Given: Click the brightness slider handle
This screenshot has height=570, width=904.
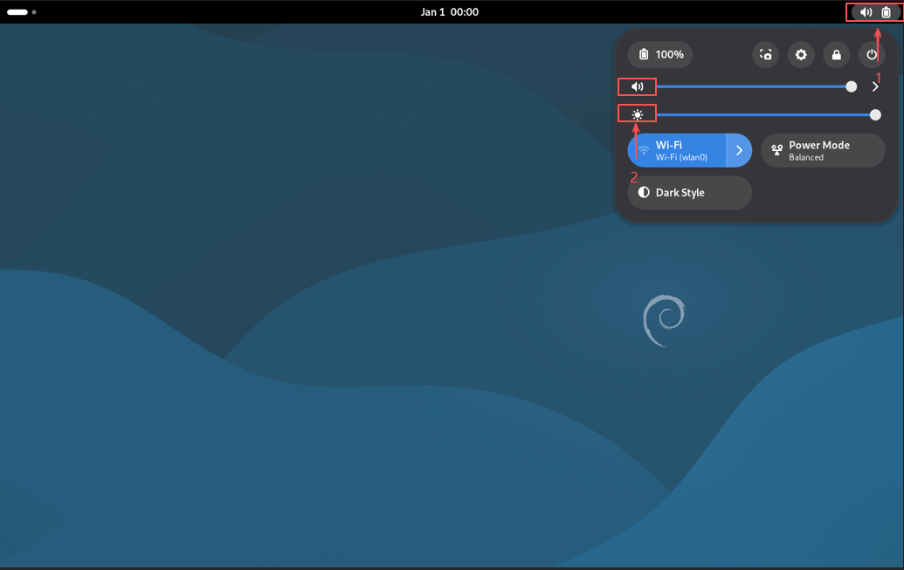Looking at the screenshot, I should coord(875,114).
